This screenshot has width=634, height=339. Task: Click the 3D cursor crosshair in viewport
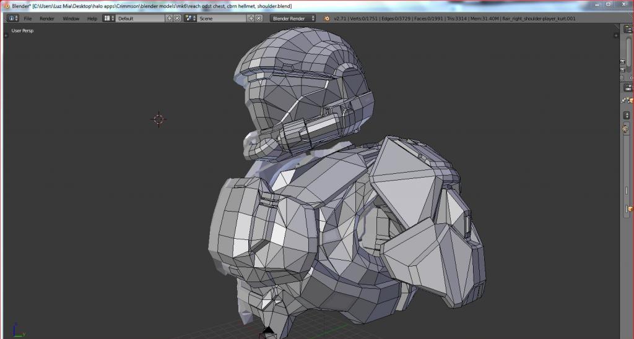tap(158, 119)
